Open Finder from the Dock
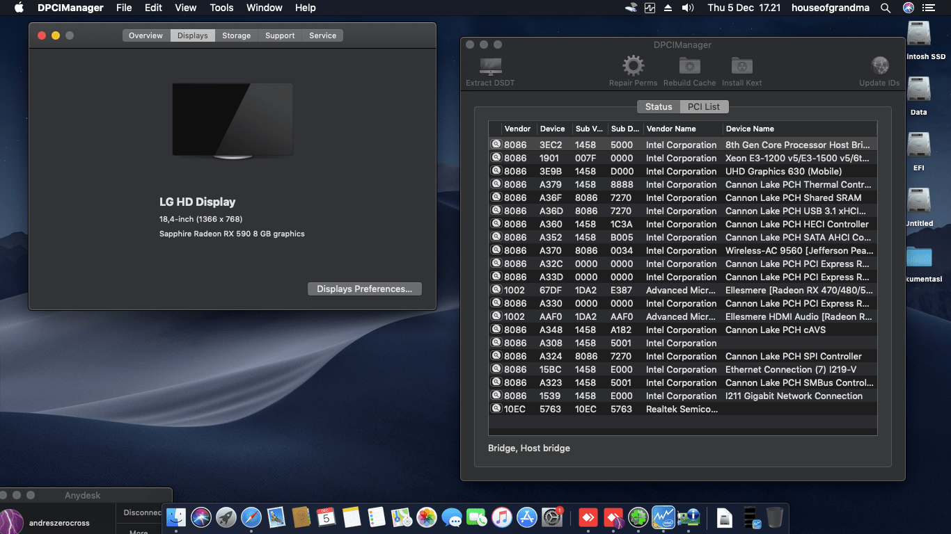The image size is (951, 534). 176,517
